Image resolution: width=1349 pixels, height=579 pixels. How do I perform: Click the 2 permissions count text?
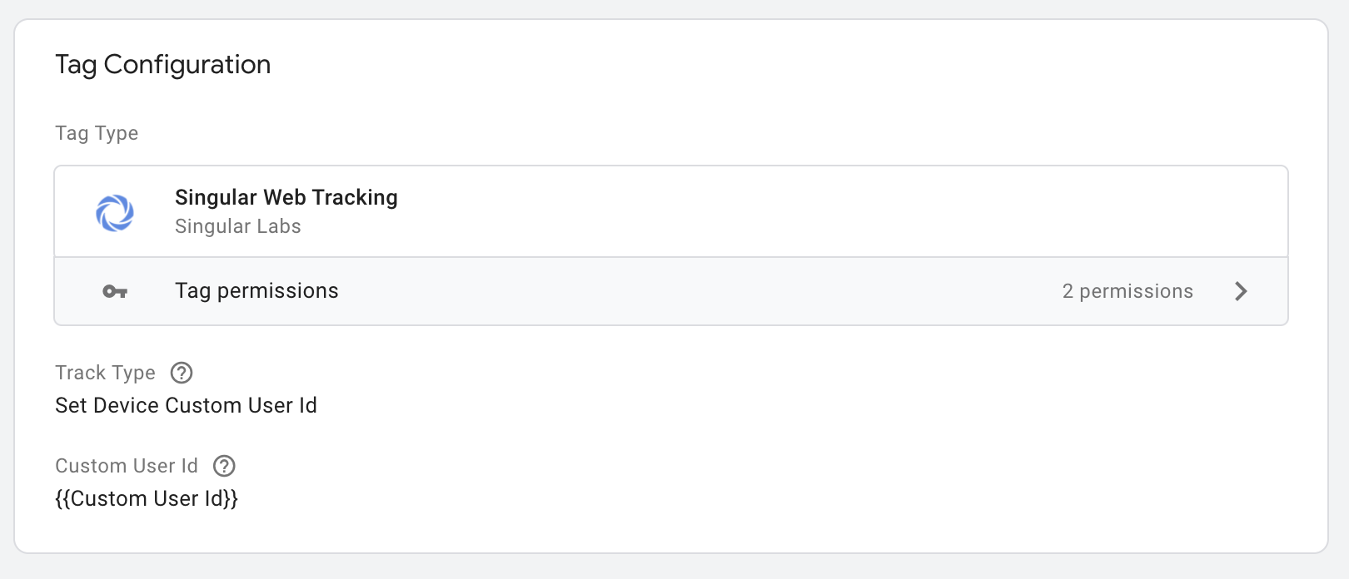1127,291
